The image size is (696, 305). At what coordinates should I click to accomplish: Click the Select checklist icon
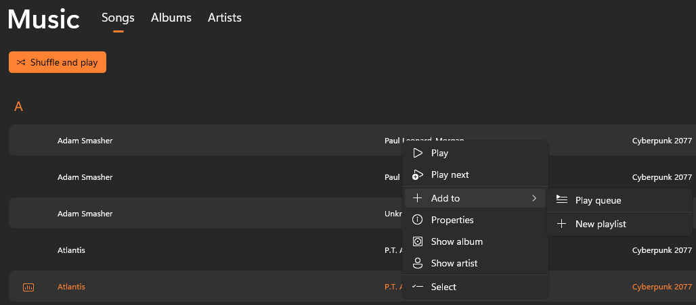pyautogui.click(x=418, y=287)
